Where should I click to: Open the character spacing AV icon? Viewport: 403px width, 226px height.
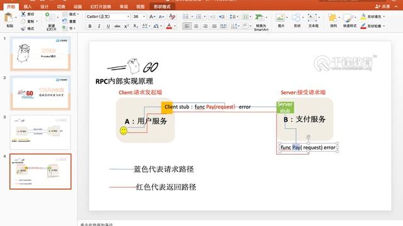pyautogui.click(x=145, y=26)
